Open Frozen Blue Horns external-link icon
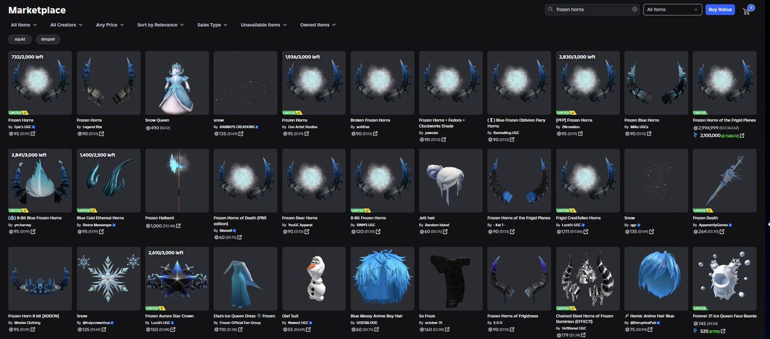Image resolution: width=770 pixels, height=339 pixels. pyautogui.click(x=649, y=134)
